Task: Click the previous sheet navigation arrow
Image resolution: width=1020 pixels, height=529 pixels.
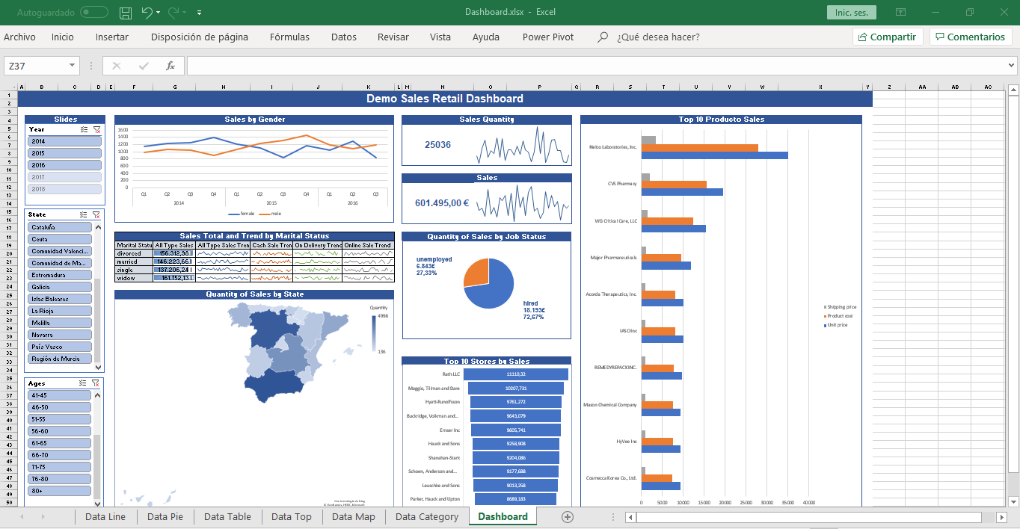Action: click(22, 516)
